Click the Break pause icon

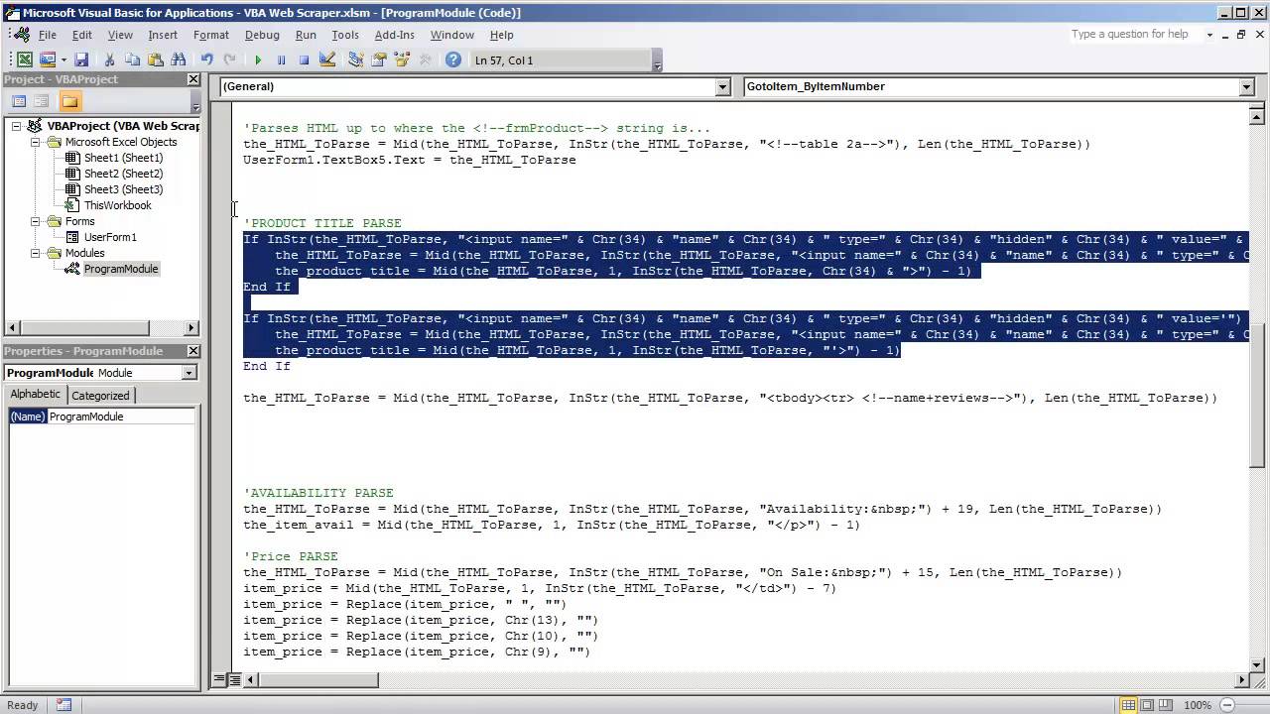[281, 60]
